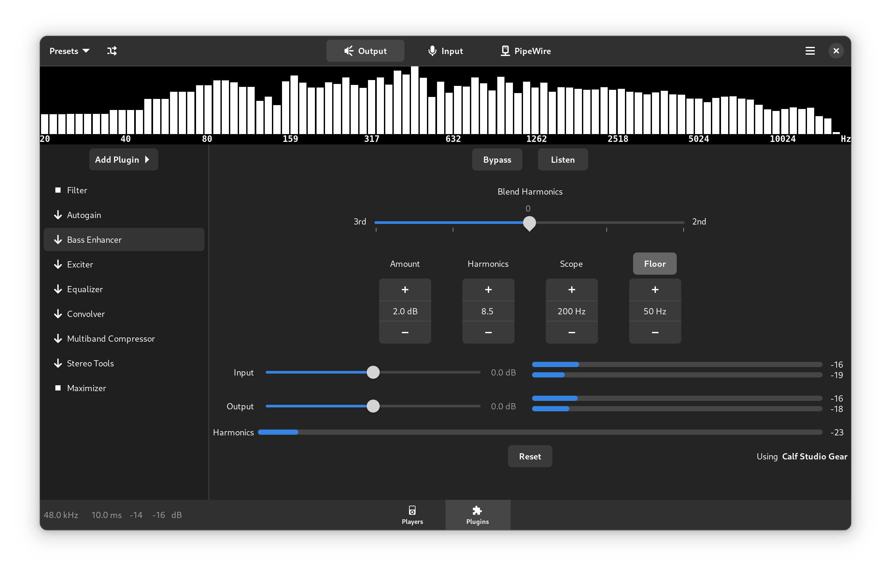The image size is (891, 574).
Task: Open the Presets dropdown menu
Action: [70, 50]
